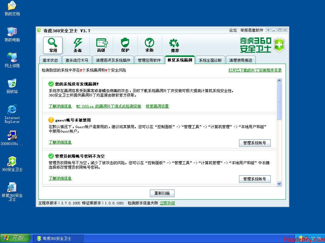Image resolution: width=325 pixels, height=243 pixels.
Task: Open 我的电脑 desktop icon
Action: click(12, 34)
